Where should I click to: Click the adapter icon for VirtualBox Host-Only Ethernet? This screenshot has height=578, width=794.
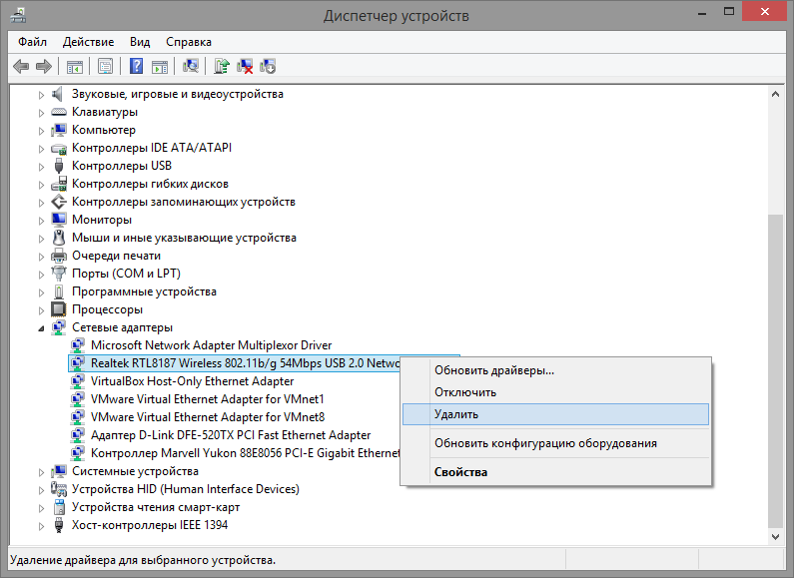[78, 381]
